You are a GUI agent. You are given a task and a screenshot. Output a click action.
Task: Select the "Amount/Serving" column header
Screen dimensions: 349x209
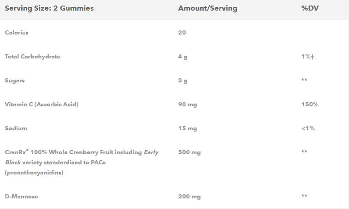point(207,8)
